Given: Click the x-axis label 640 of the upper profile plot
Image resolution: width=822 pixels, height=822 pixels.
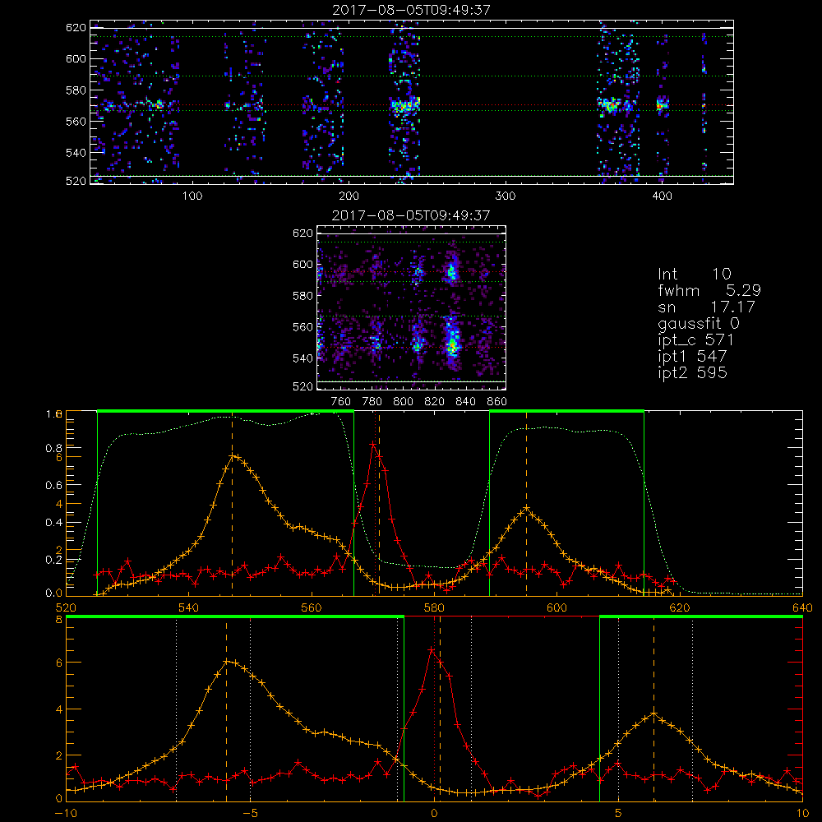Looking at the screenshot, I should [x=802, y=607].
